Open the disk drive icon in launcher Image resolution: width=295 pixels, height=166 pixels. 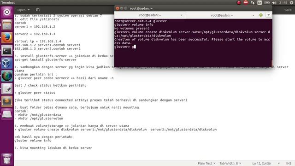7,114
